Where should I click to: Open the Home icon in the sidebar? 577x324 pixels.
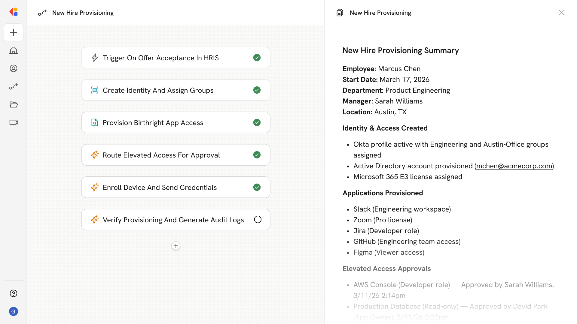[x=14, y=50]
